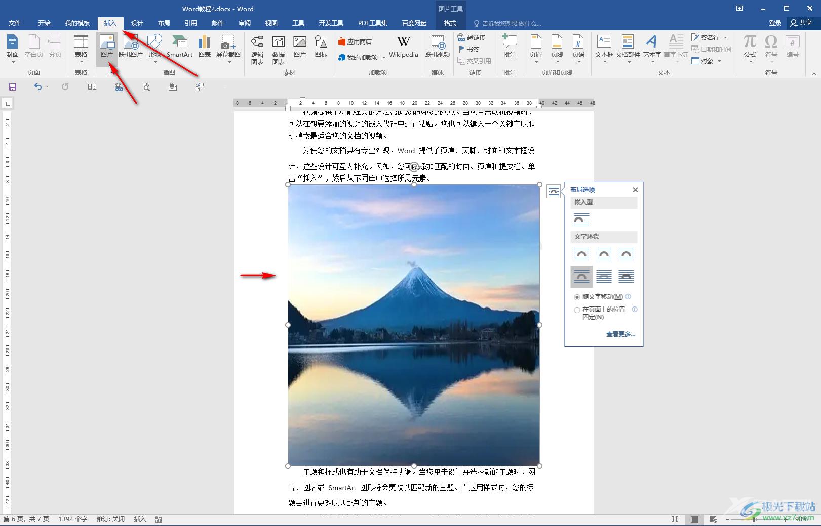Choose the first 文字环绕 square wrap icon

pos(581,254)
